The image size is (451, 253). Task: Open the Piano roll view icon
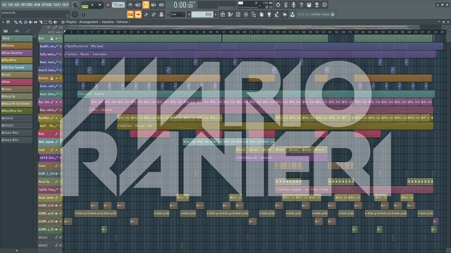[x=230, y=14]
